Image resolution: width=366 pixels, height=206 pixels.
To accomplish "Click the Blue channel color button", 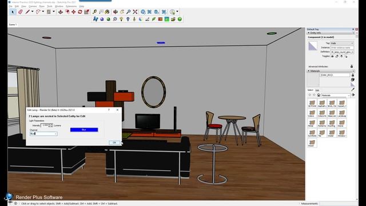I will [84, 130].
